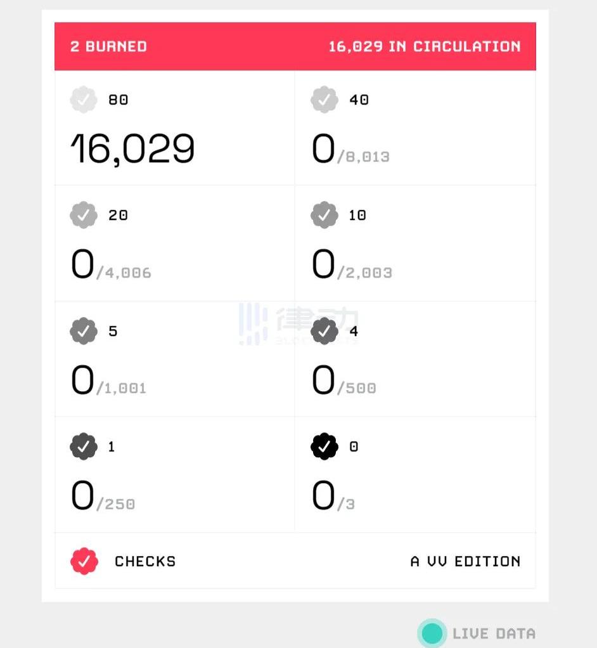Click the 4-checks badge icon
The height and width of the screenshot is (648, 597).
pyautogui.click(x=324, y=331)
